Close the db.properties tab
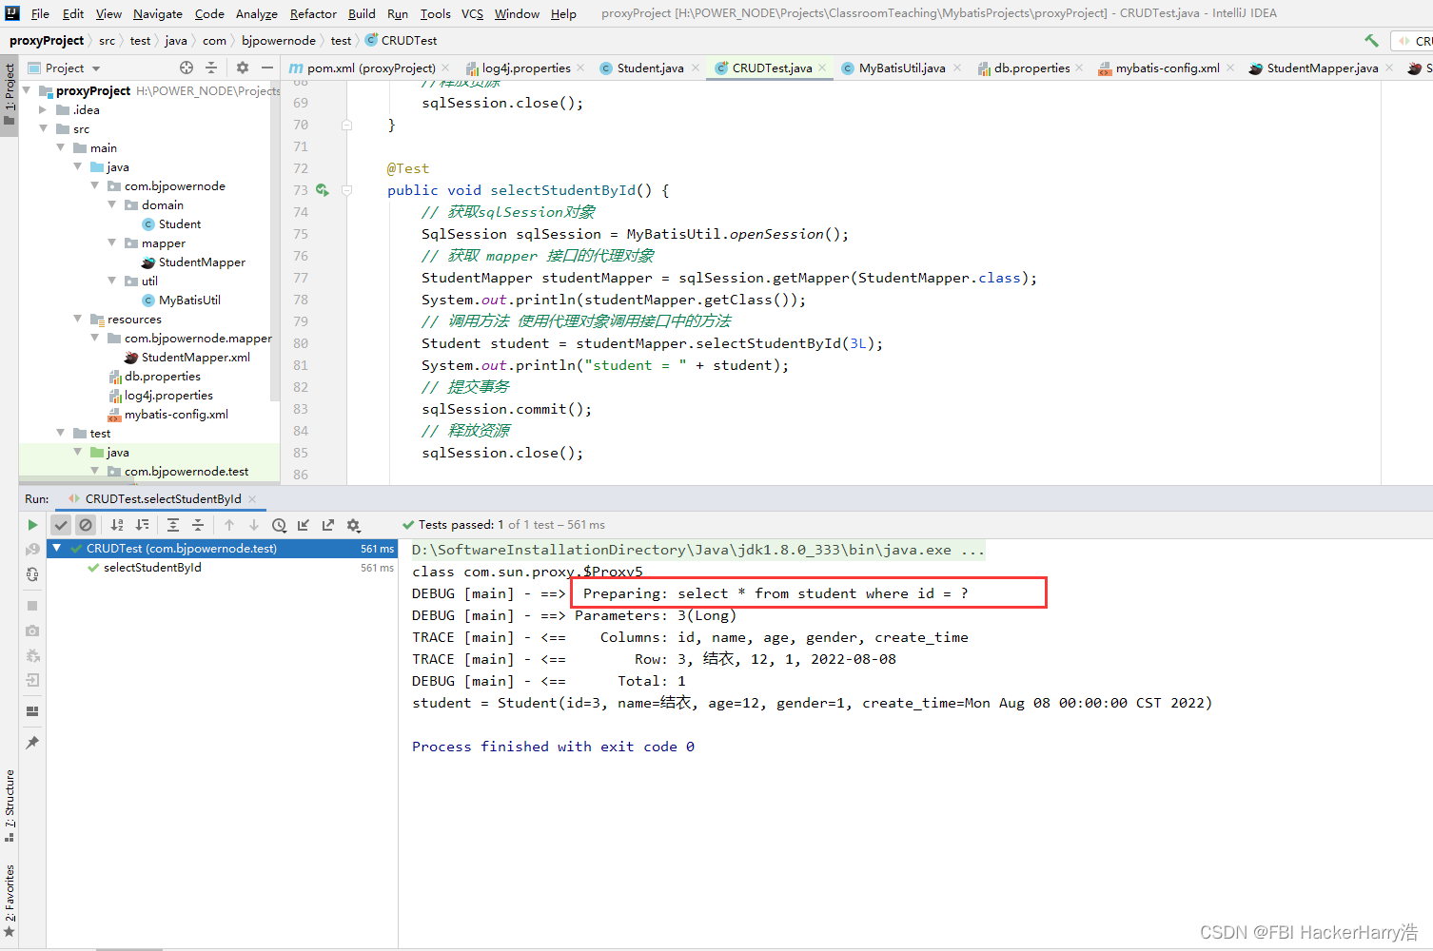The width and height of the screenshot is (1433, 951). tap(1079, 68)
